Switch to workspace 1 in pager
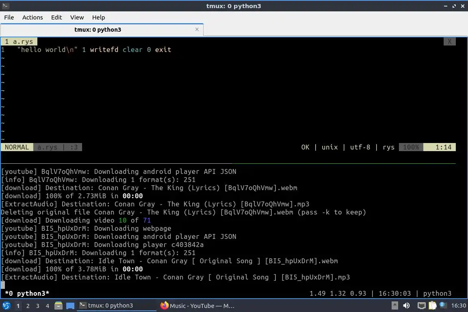468x312 pixels. pos(18,306)
